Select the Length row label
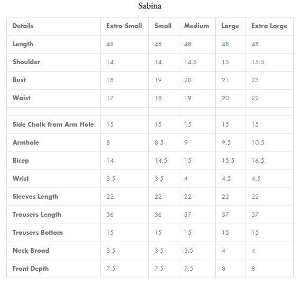The width and height of the screenshot is (301, 284). tap(23, 44)
